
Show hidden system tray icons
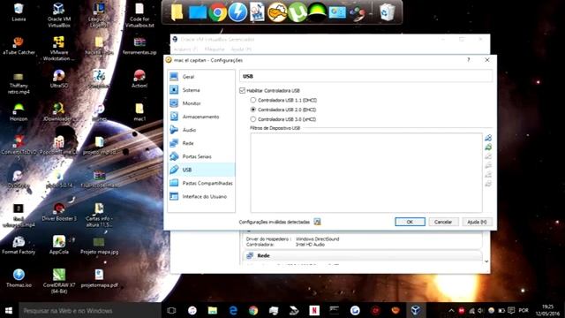click(x=451, y=310)
